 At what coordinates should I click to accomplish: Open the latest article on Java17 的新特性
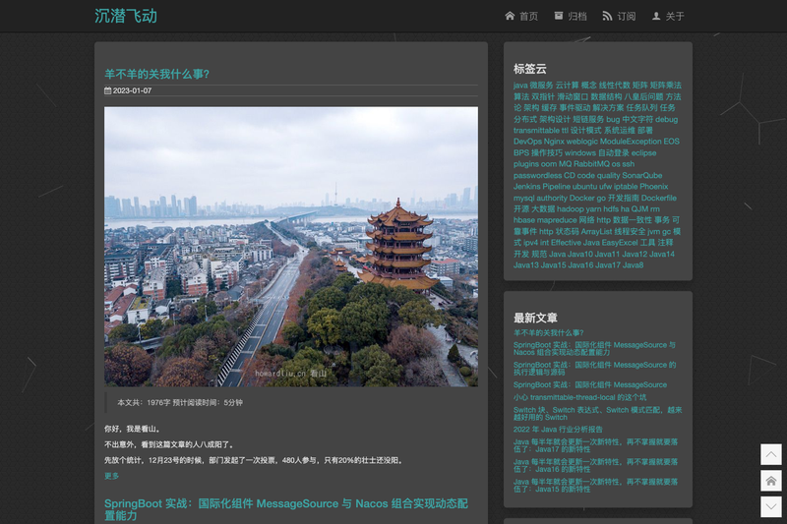[595, 445]
